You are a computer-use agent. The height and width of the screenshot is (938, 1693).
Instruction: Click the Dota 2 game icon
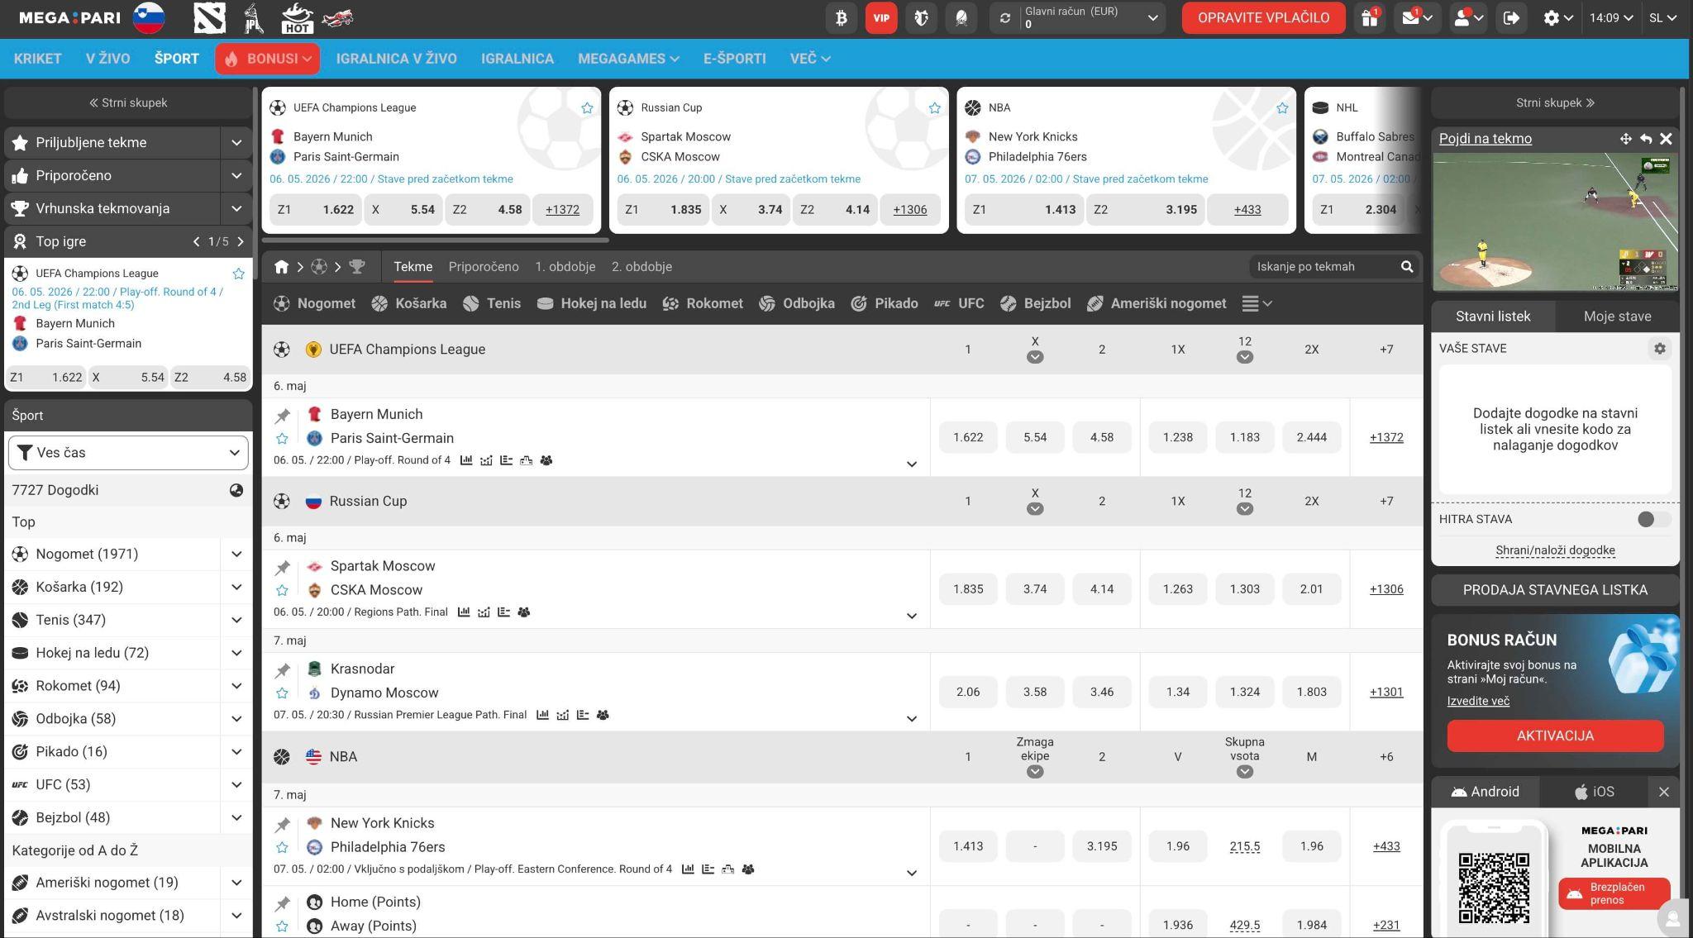(209, 17)
